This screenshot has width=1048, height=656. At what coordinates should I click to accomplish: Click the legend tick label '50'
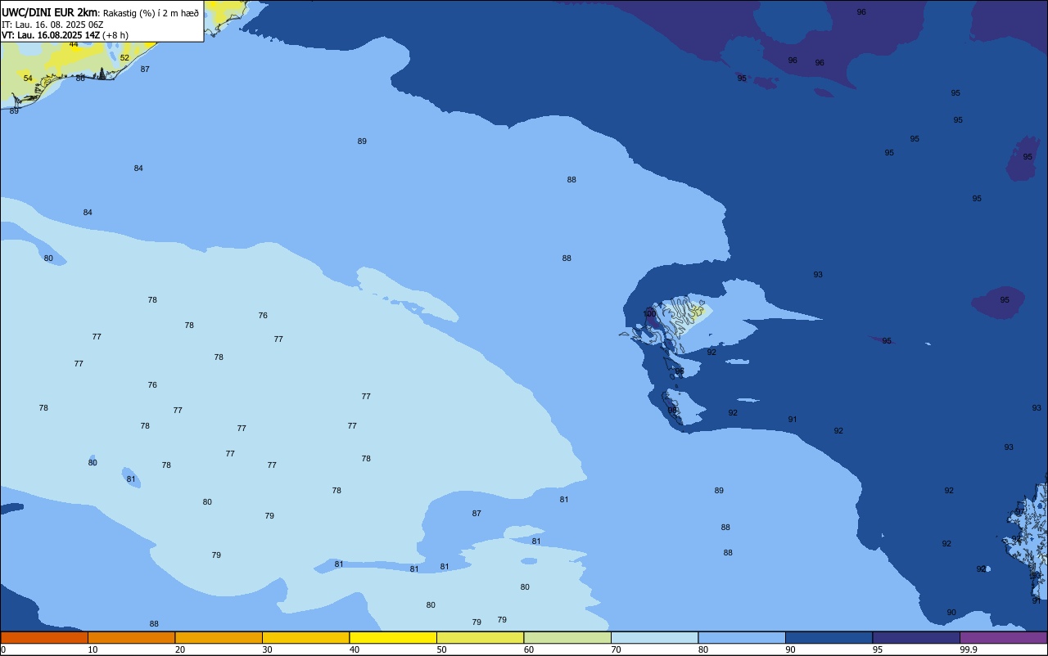pos(441,649)
